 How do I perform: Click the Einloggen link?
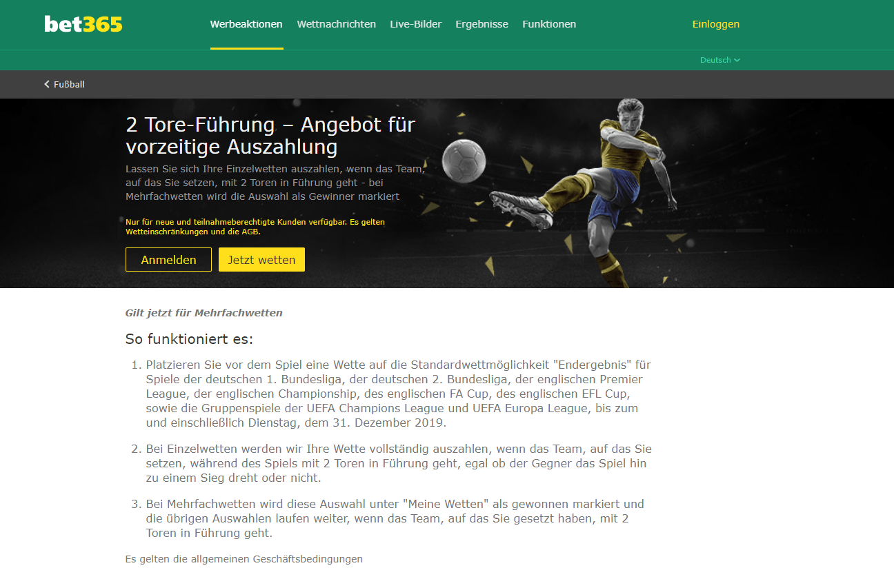tap(716, 24)
